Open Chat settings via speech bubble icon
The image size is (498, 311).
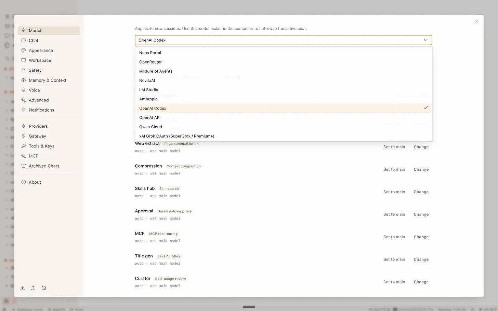point(24,40)
